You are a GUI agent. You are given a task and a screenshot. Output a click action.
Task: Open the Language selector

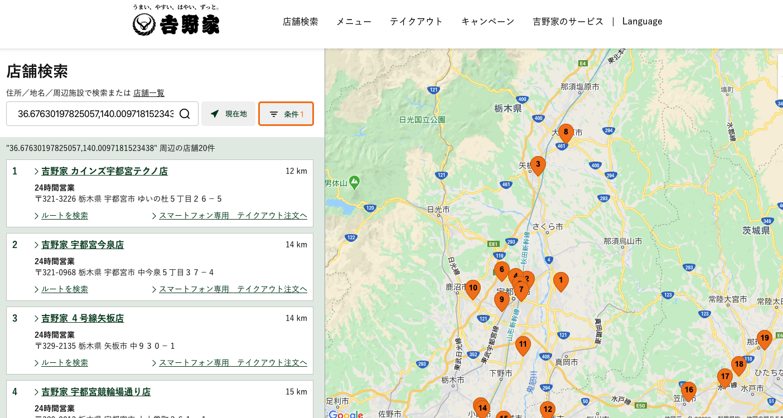coord(642,22)
